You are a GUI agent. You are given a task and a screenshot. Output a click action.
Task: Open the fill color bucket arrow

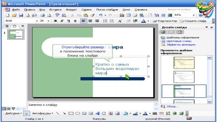130,114
